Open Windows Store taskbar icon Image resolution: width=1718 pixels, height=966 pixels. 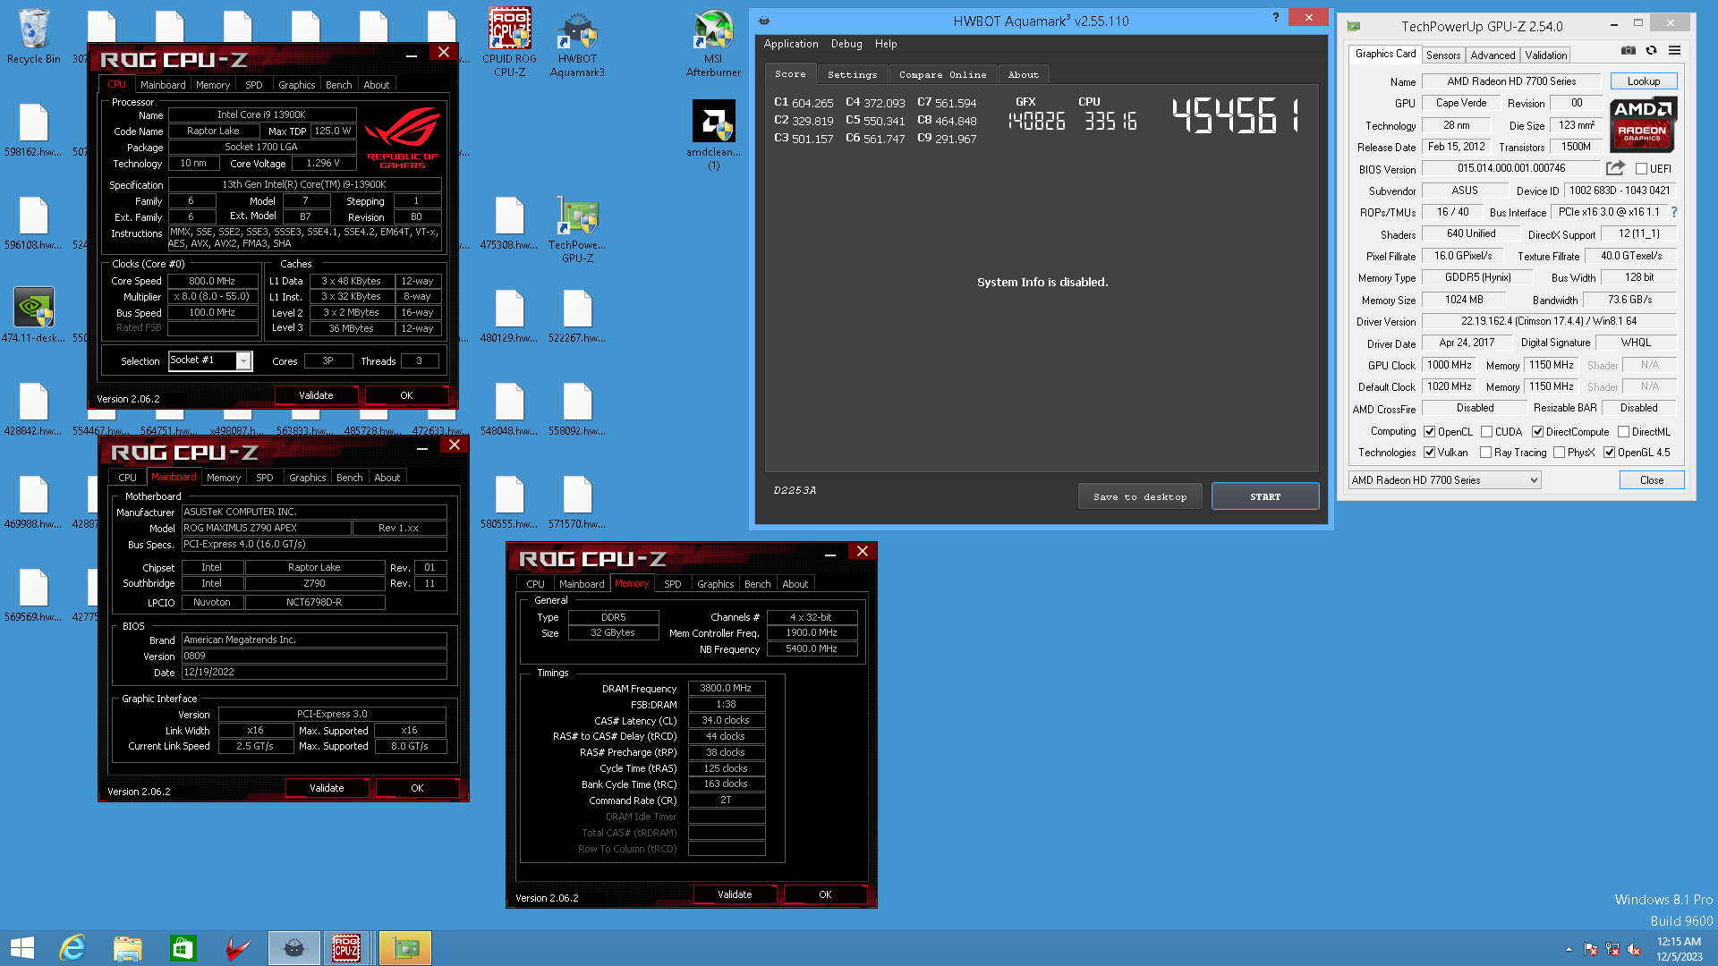pyautogui.click(x=183, y=948)
